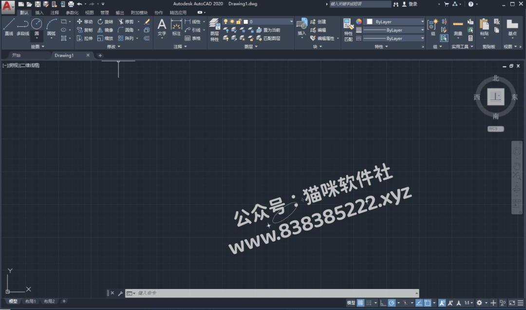Select the Line (直线) drawing tool

(x=9, y=27)
